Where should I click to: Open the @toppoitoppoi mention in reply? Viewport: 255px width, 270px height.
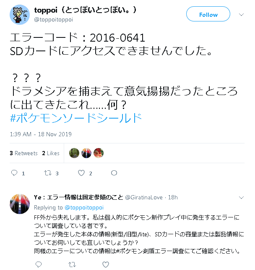point(84,207)
